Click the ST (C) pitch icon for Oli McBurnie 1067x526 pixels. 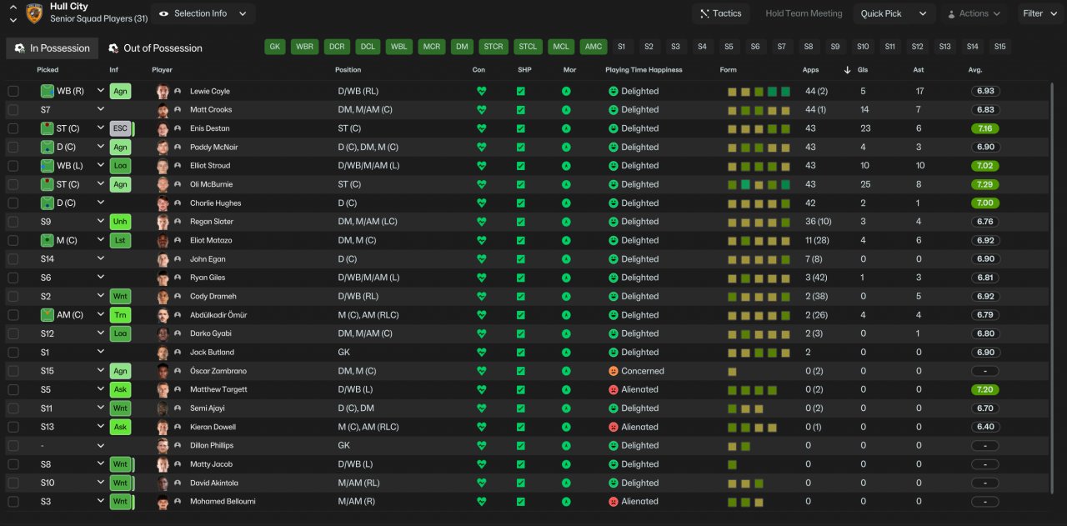click(48, 184)
